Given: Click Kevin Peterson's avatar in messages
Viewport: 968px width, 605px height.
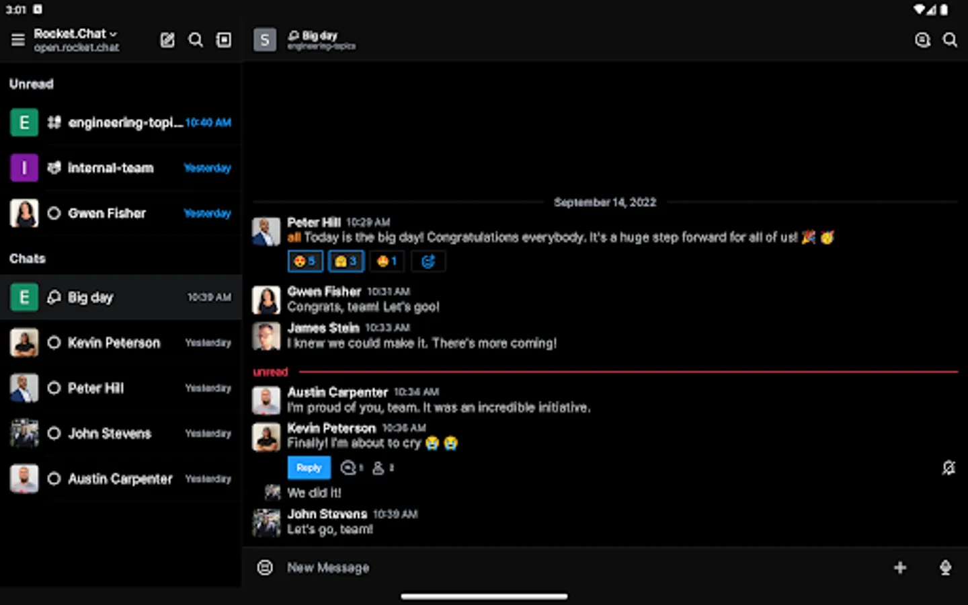Looking at the screenshot, I should pos(266,437).
